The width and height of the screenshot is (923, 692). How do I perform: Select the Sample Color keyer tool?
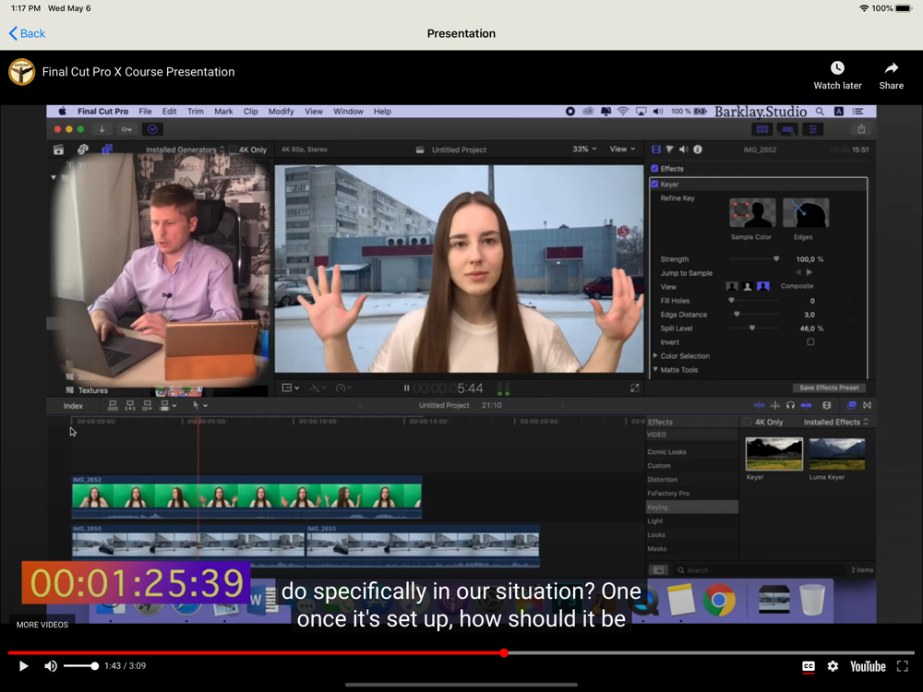[751, 213]
